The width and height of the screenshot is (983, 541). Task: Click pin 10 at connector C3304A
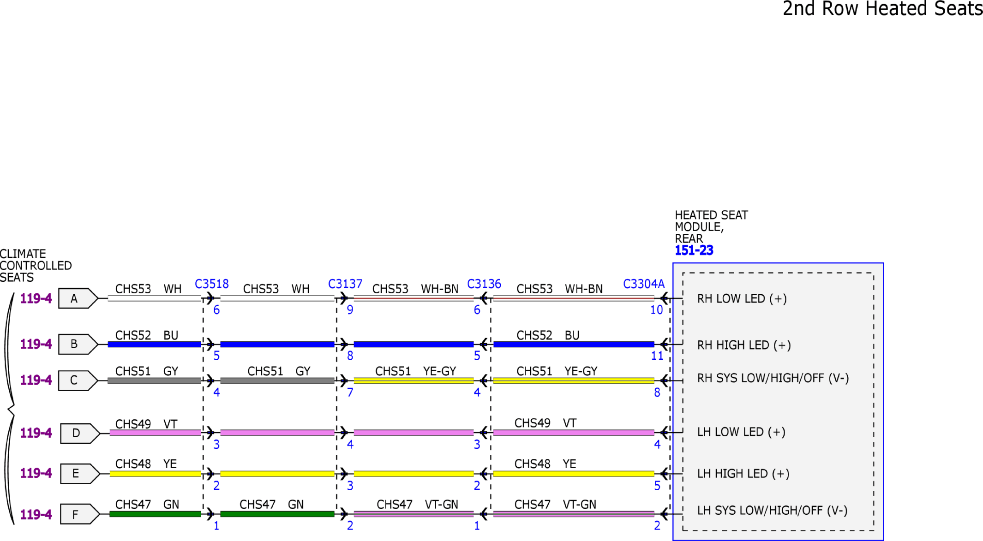tap(656, 310)
